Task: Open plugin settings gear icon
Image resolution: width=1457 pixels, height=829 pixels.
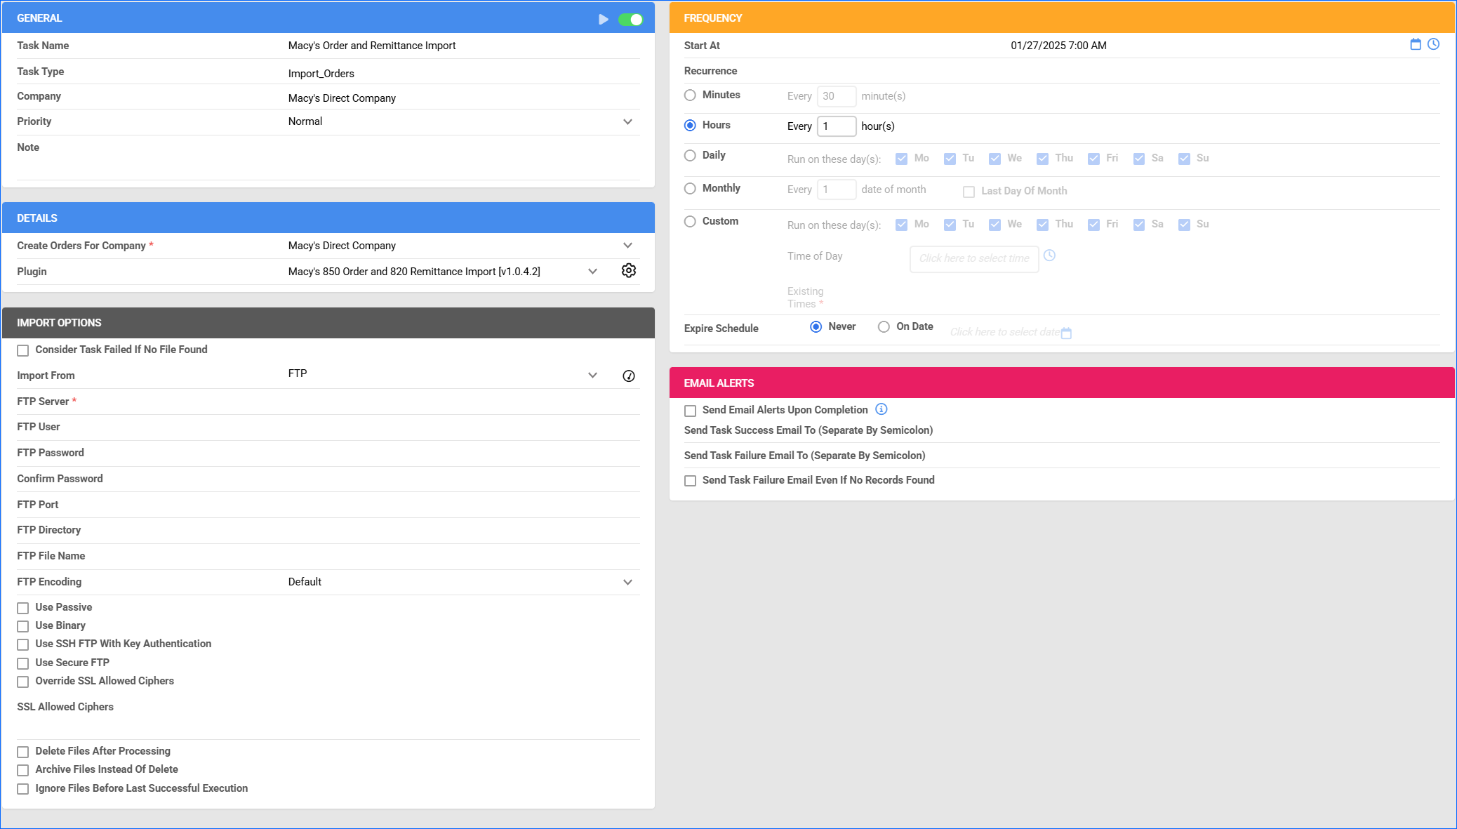Action: [x=628, y=271]
